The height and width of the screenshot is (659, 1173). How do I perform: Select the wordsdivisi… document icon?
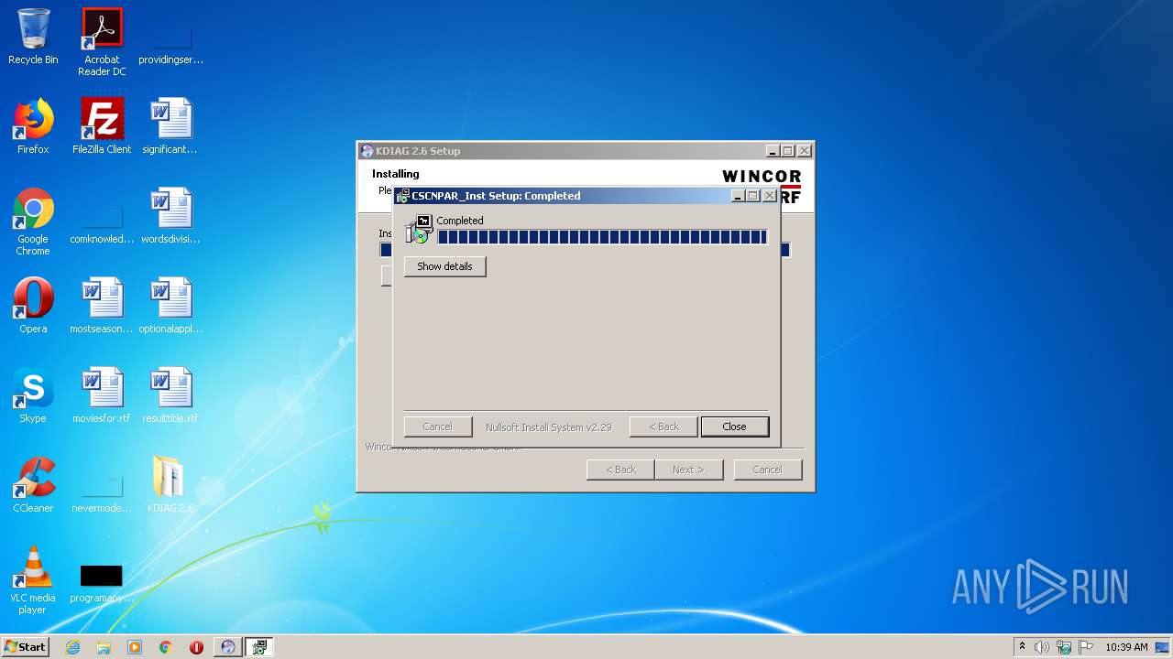[170, 216]
